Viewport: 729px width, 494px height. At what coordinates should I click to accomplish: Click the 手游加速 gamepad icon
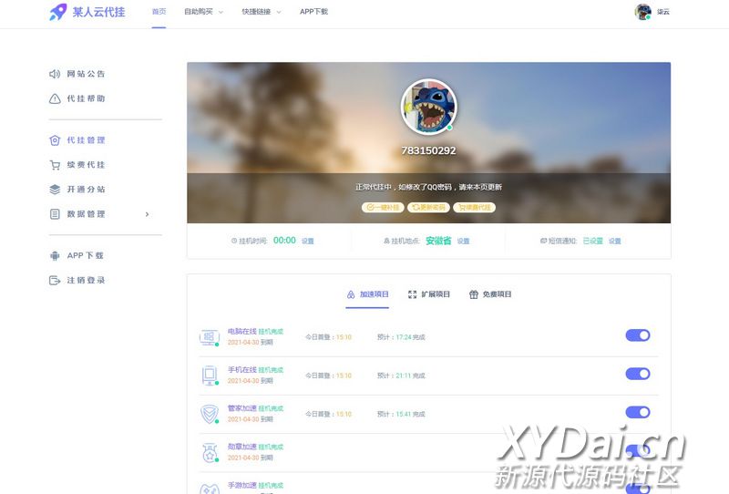pos(210,489)
